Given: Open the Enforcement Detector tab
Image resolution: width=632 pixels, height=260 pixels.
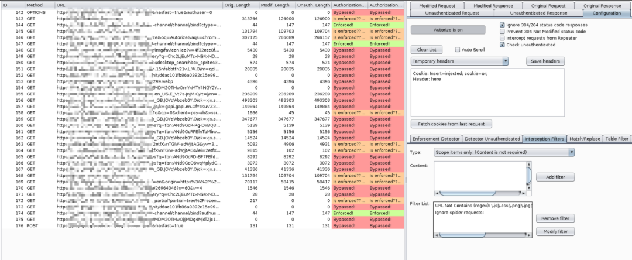Looking at the screenshot, I should pyautogui.click(x=436, y=139).
